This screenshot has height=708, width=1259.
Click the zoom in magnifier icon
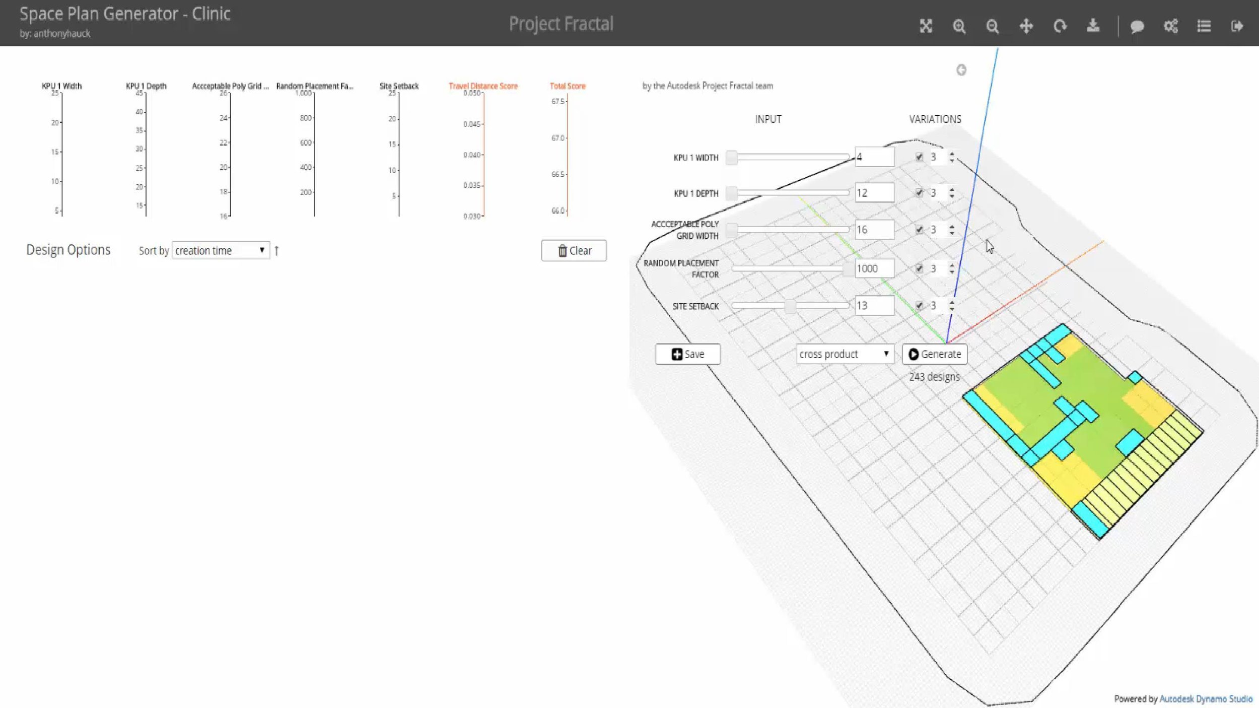click(959, 26)
